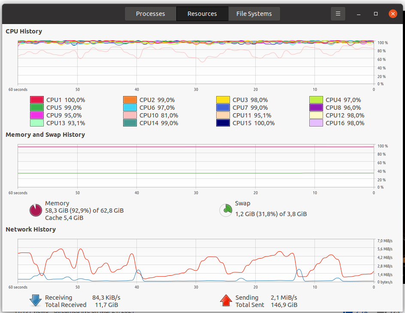Image resolution: width=405 pixels, height=313 pixels.
Task: Maximize the System Monitor window
Action: click(376, 14)
